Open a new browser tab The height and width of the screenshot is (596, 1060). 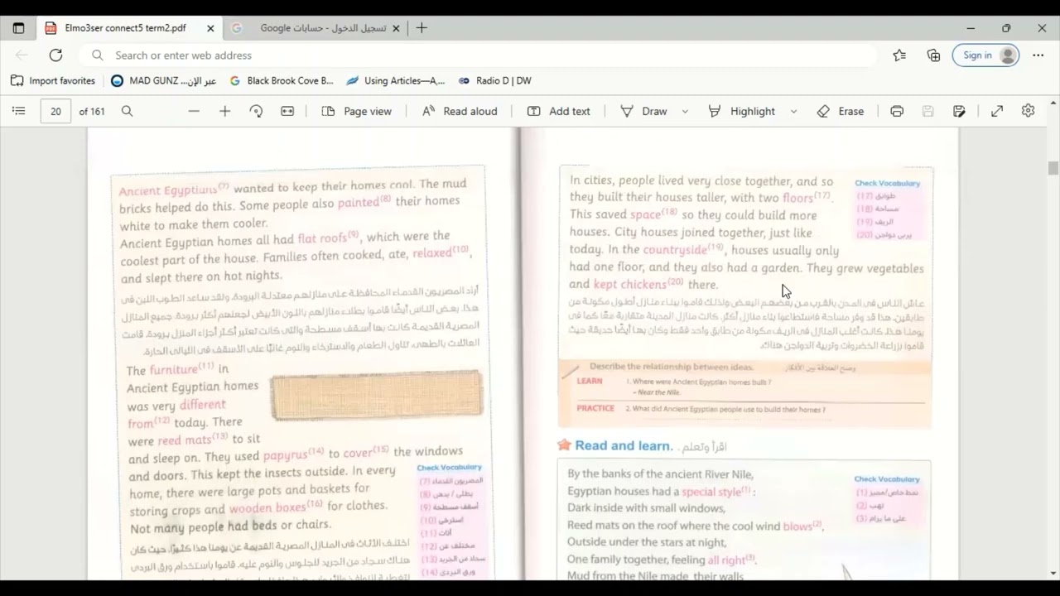click(x=422, y=28)
